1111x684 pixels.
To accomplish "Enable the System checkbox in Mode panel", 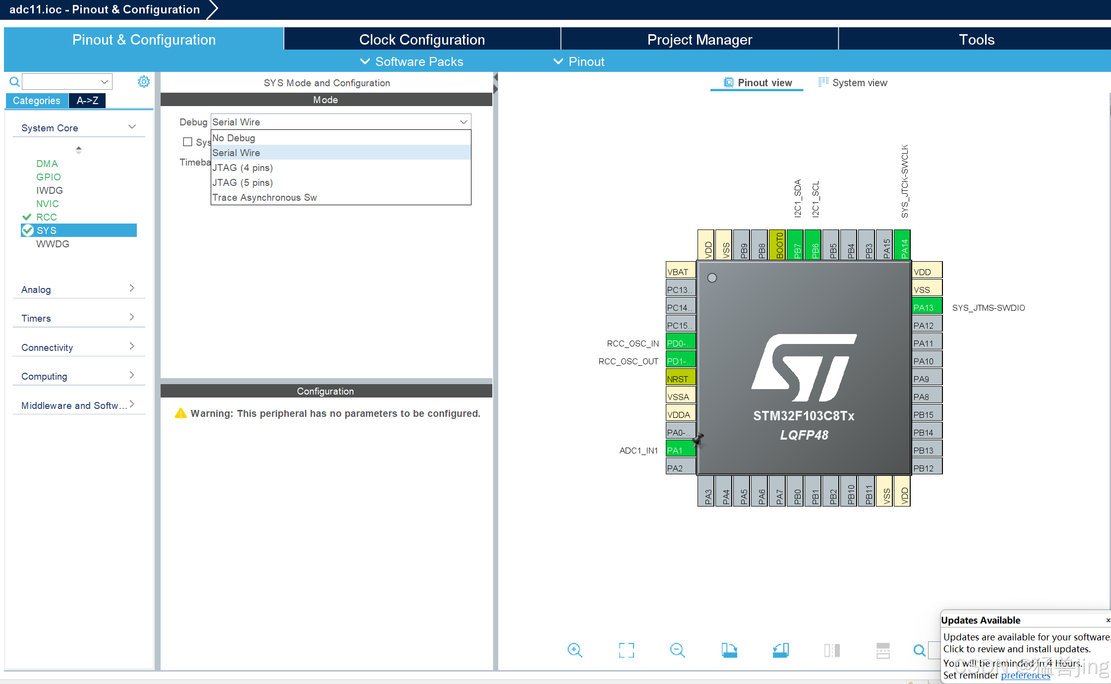I will point(187,142).
